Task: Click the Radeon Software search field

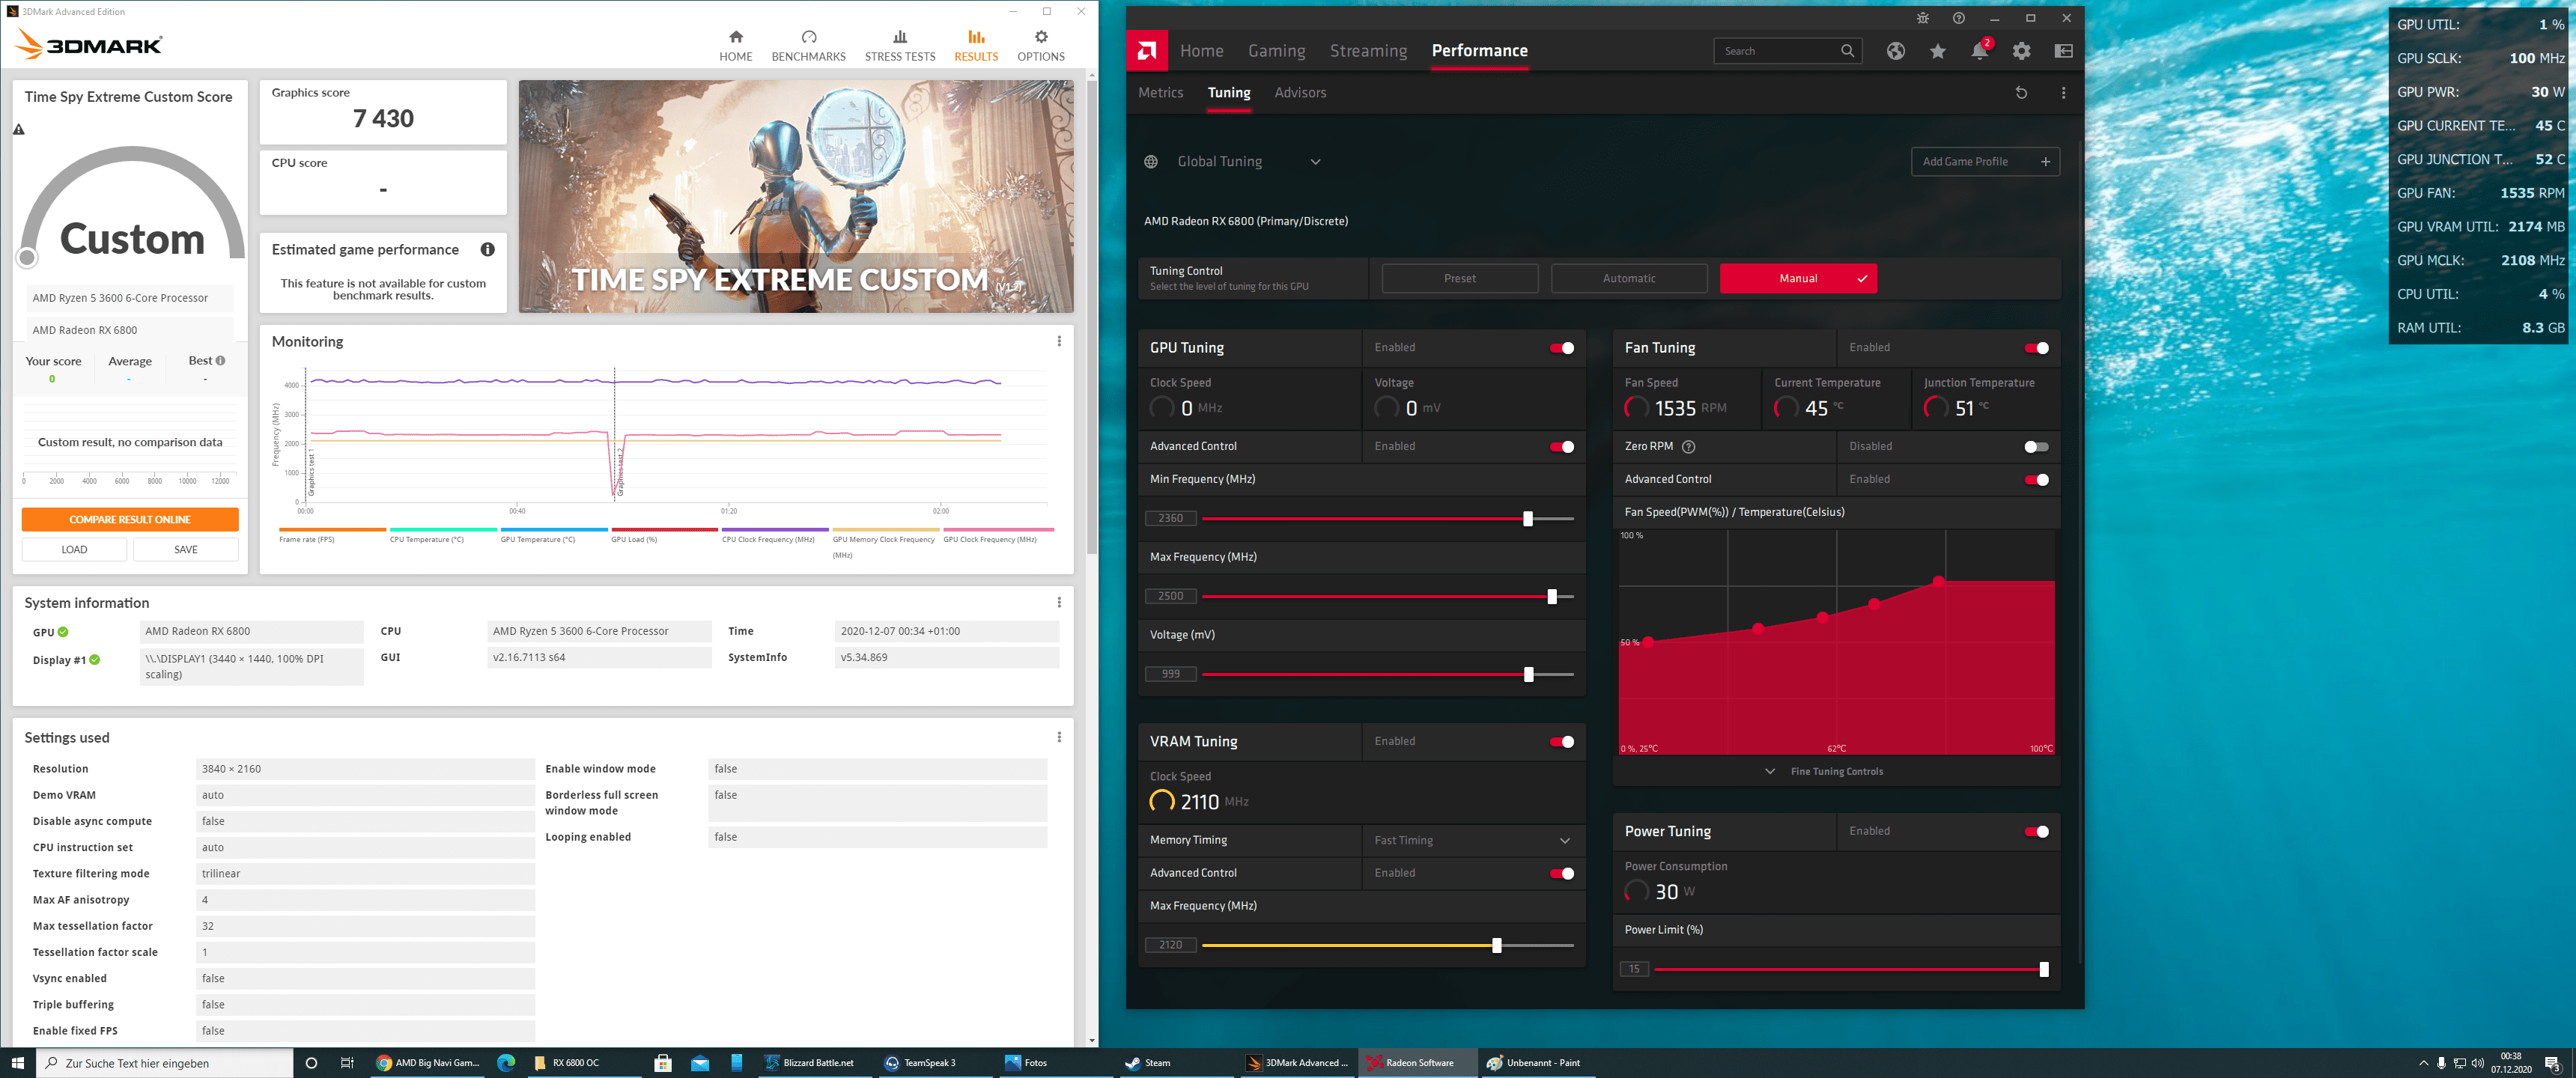Action: click(x=1787, y=51)
